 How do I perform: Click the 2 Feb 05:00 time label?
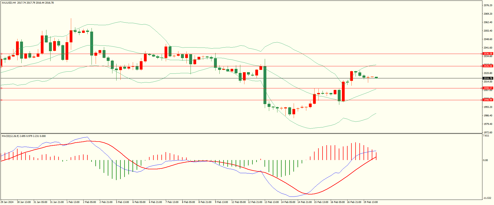(89, 202)
